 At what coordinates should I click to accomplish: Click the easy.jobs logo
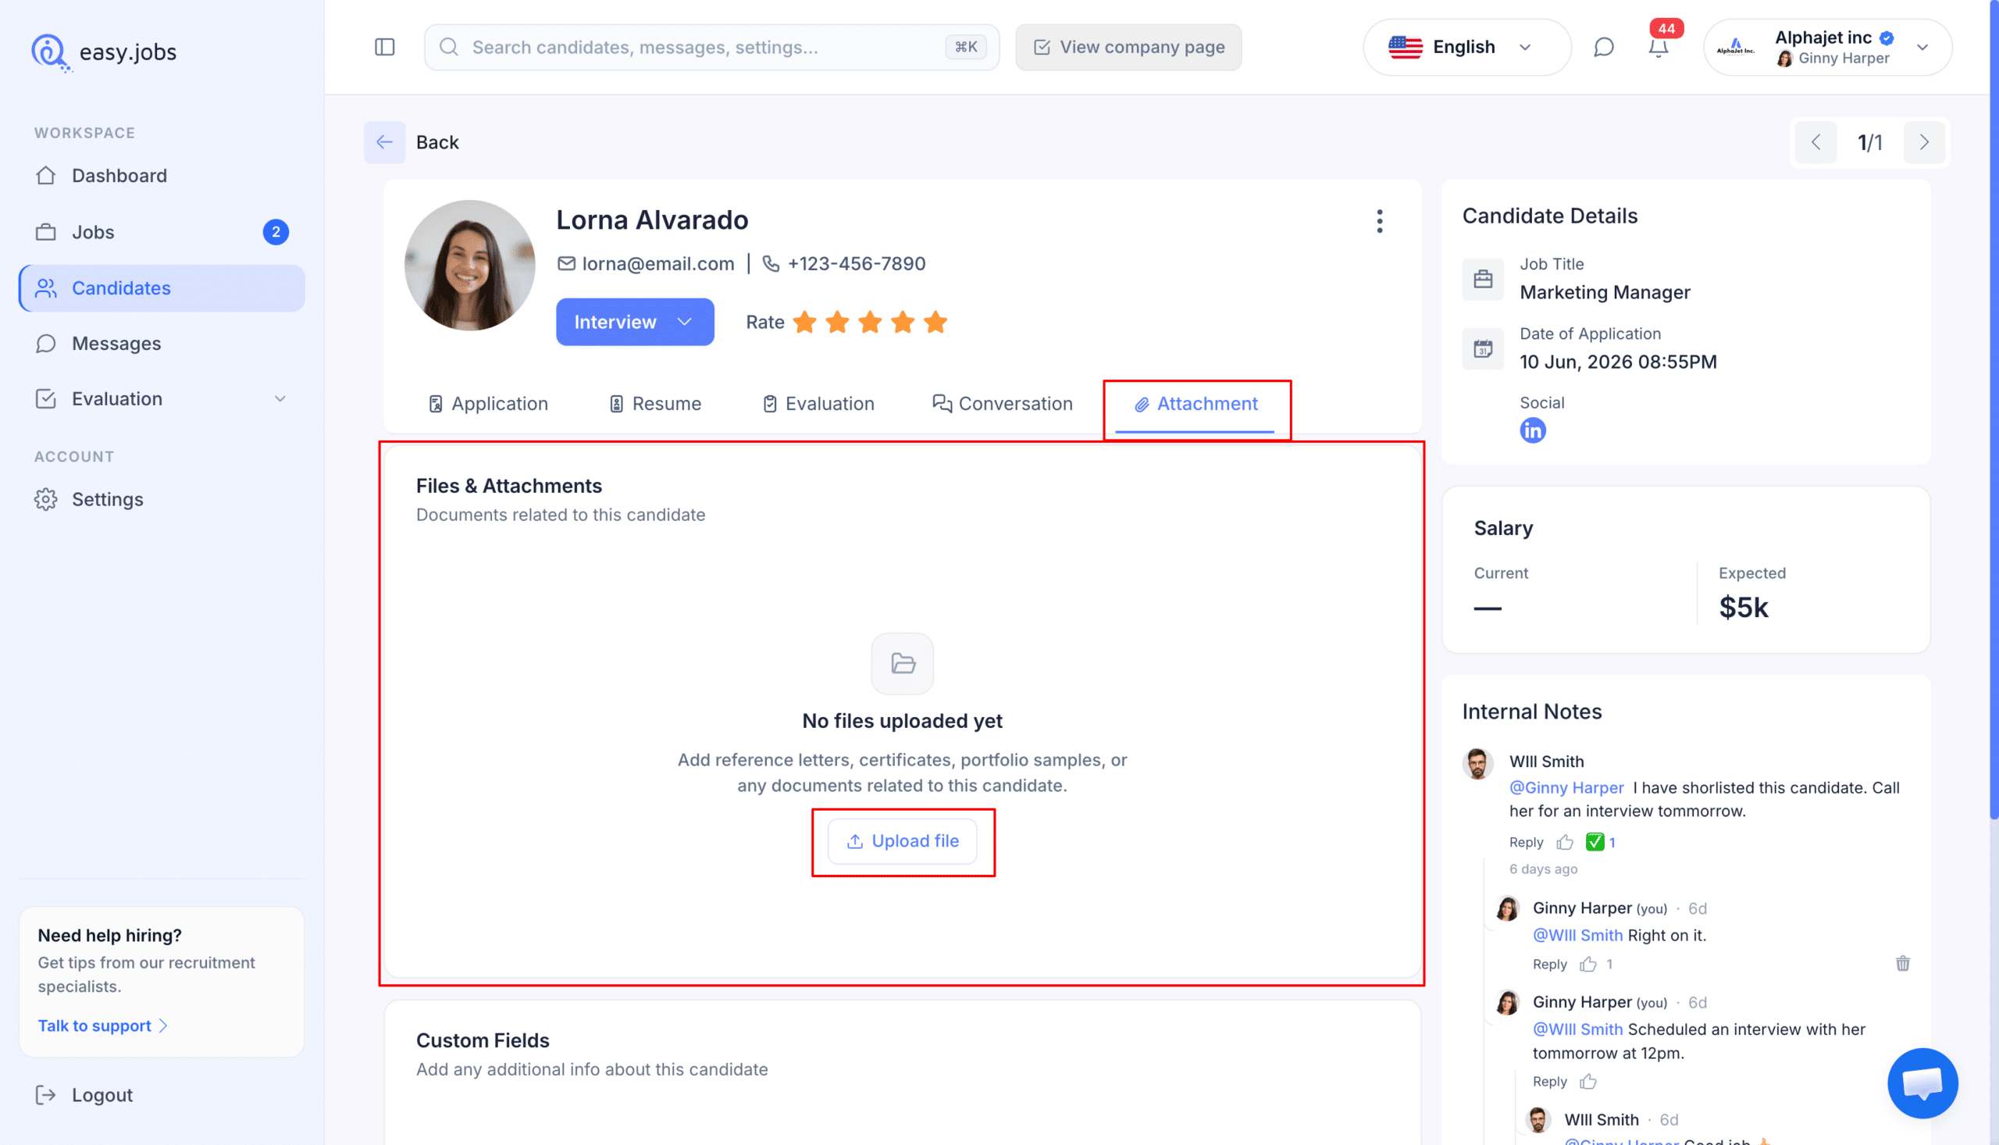(104, 52)
